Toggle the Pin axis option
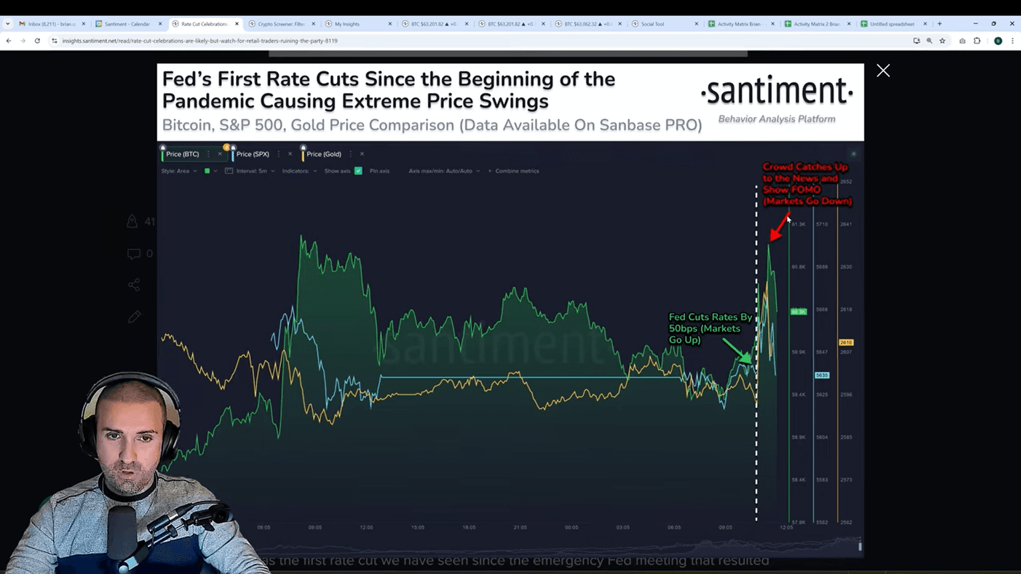This screenshot has width=1021, height=574. (x=379, y=171)
